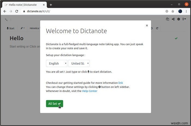This screenshot has width=191, height=126.
Task: Click the Start dictation microphone button
Action: 11,28
